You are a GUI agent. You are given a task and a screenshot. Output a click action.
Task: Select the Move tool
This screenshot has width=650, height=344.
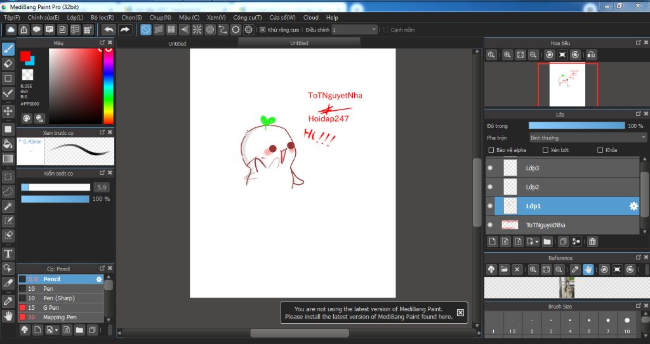(x=8, y=111)
